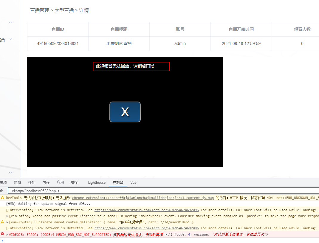Click the admin account cell
This screenshot has width=319, height=243.
180,43
